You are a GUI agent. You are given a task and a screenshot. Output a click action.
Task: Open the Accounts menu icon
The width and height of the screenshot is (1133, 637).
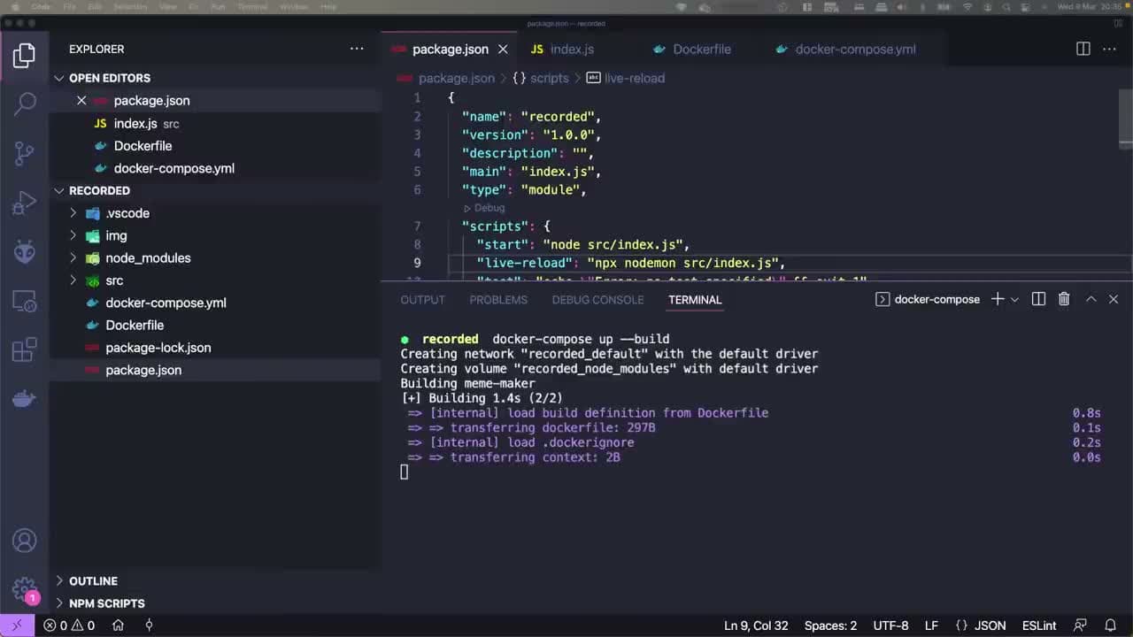point(25,541)
